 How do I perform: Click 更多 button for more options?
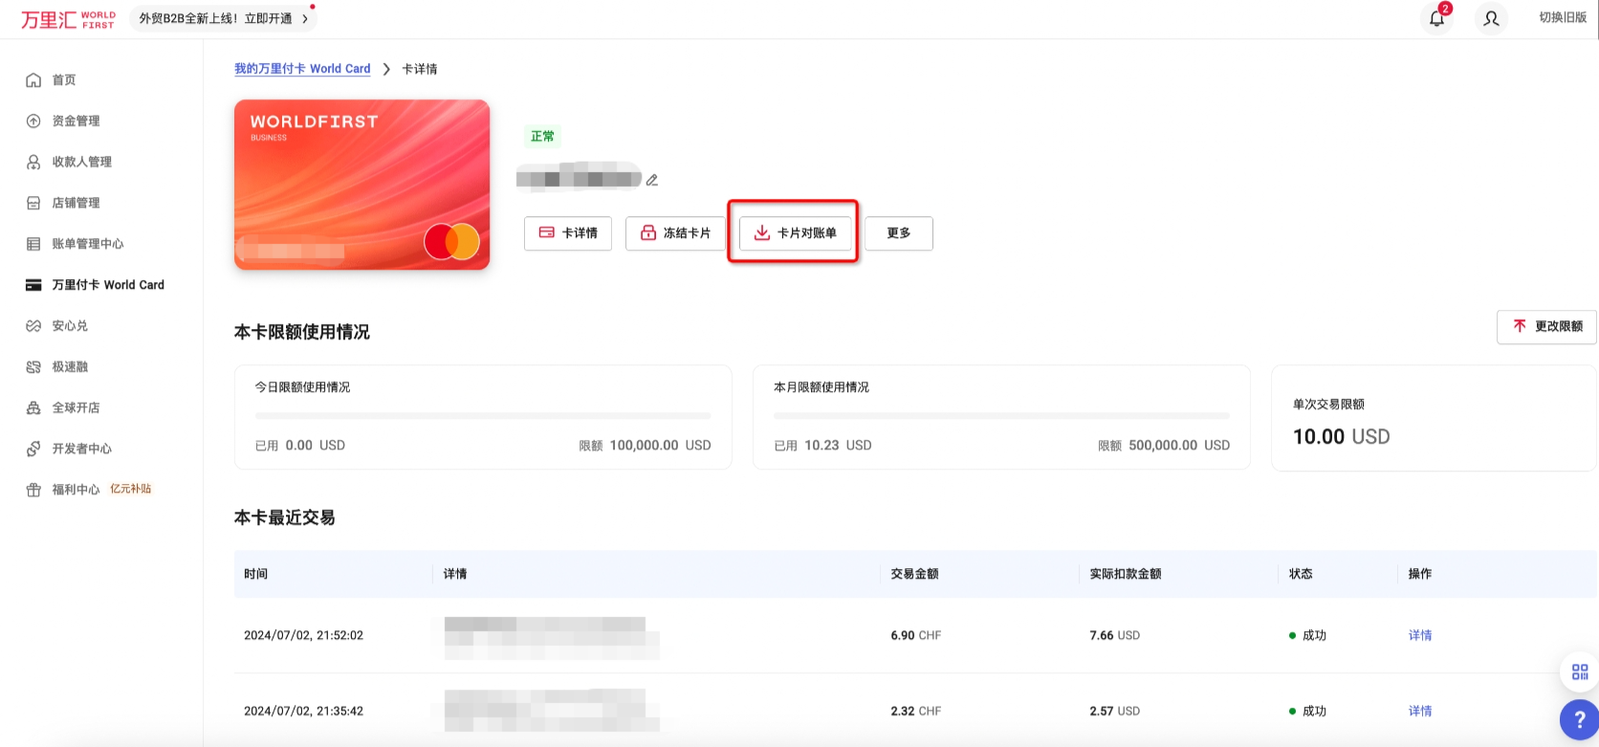899,233
